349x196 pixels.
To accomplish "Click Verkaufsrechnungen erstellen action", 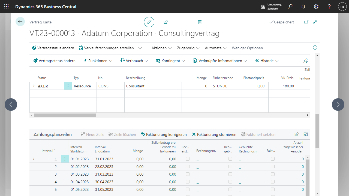I will (x=106, y=48).
